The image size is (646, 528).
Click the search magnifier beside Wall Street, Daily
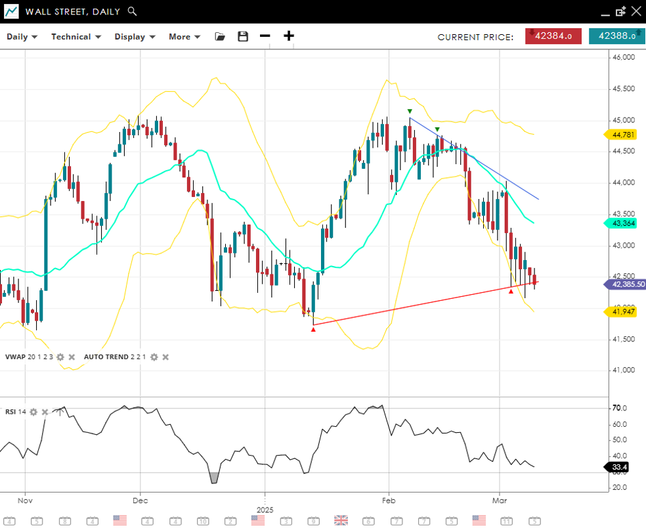tap(132, 11)
